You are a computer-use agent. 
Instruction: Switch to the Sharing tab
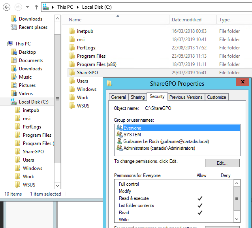[x=137, y=97]
